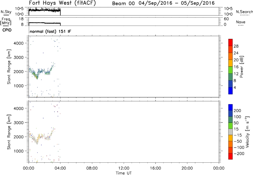
Task: Click the '24' tick on the power color bar
Action: (x=236, y=53)
